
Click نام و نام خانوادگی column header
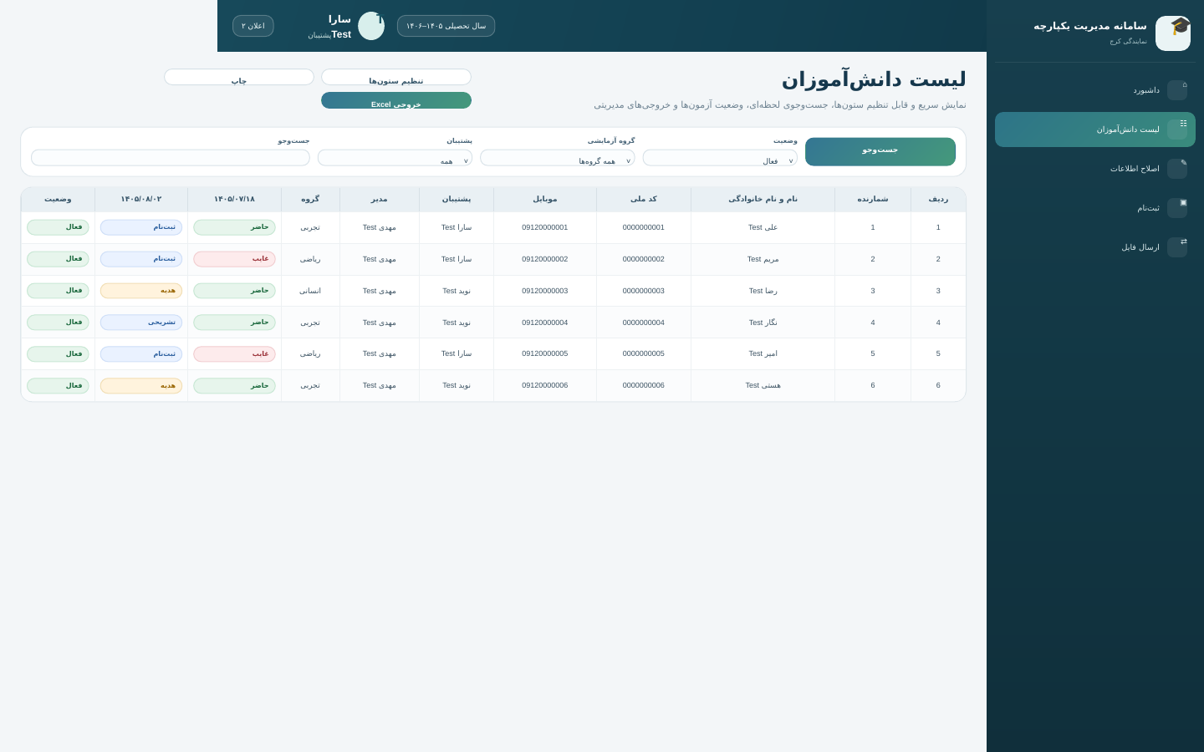[763, 200]
